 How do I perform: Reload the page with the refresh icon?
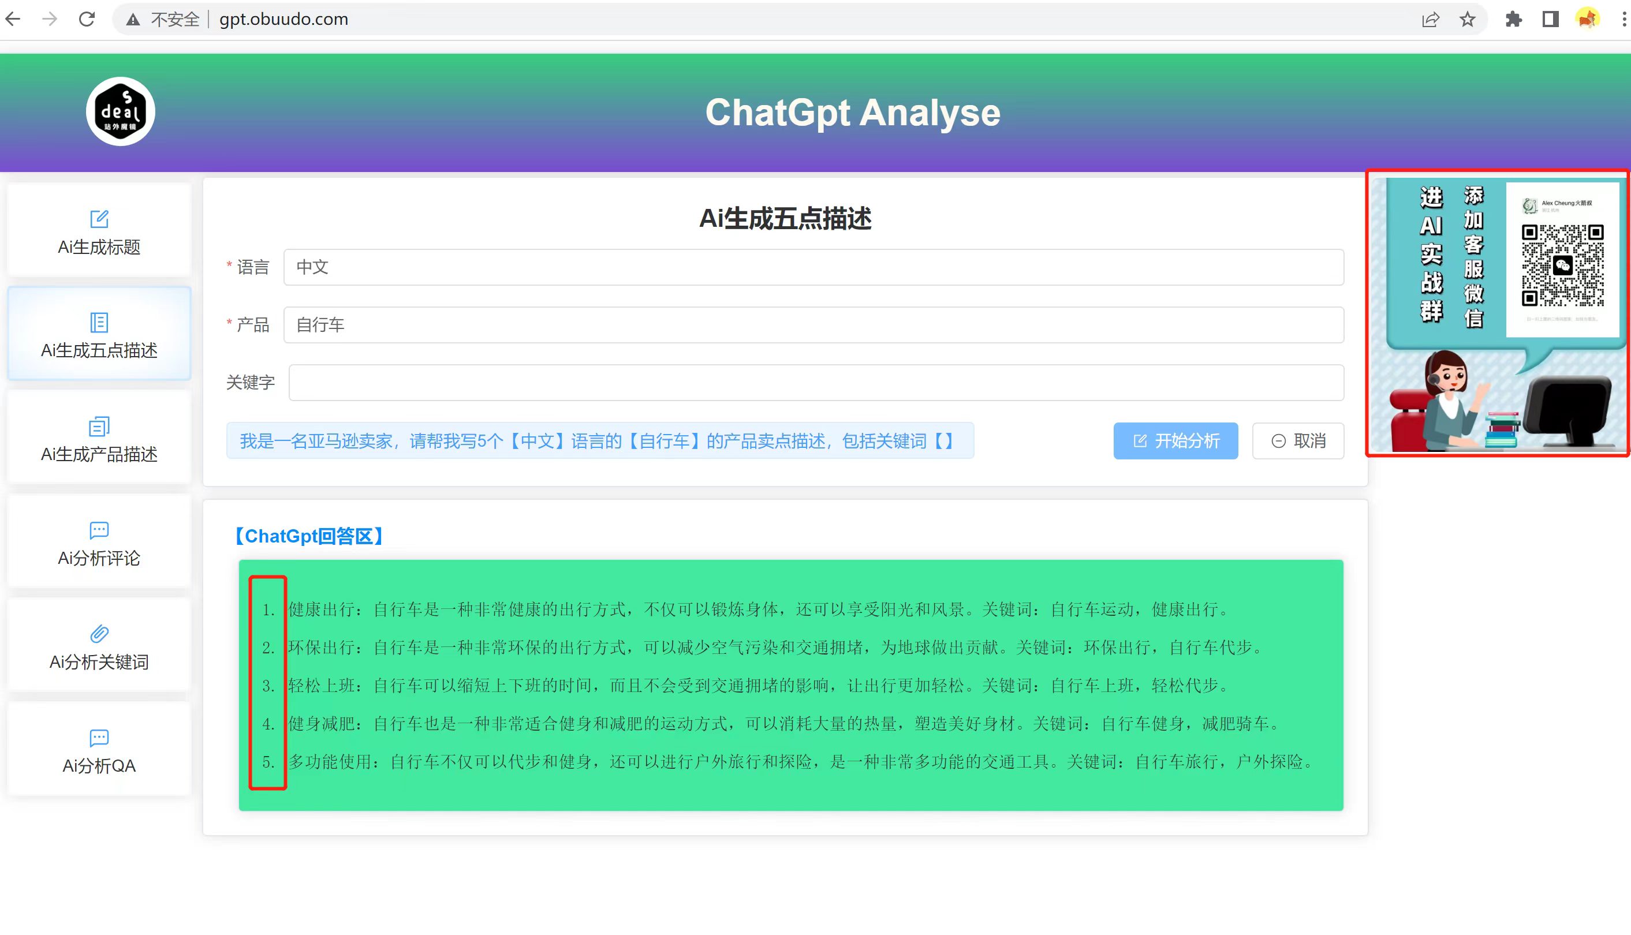click(x=87, y=19)
